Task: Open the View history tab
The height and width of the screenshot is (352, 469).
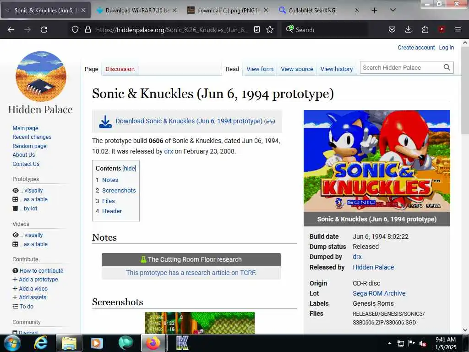Action: click(337, 69)
